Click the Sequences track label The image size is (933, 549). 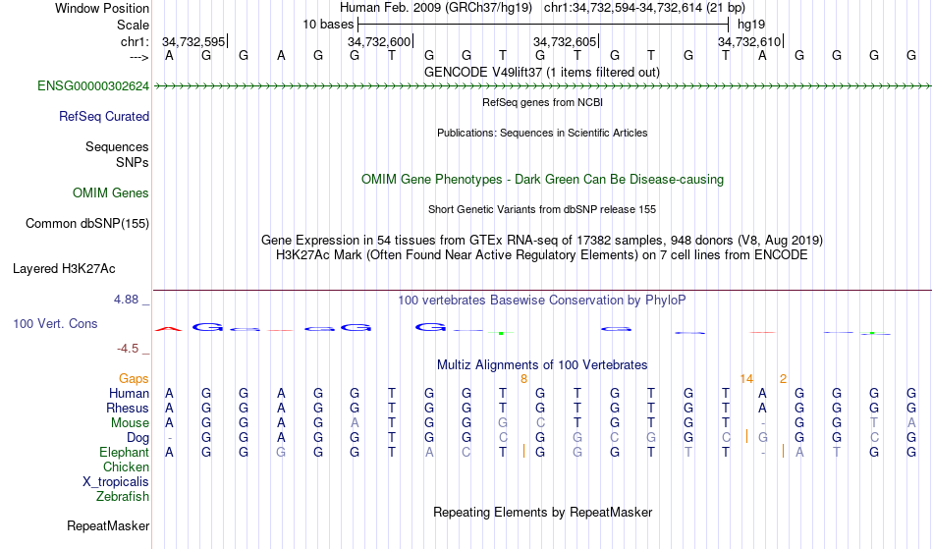(x=117, y=147)
